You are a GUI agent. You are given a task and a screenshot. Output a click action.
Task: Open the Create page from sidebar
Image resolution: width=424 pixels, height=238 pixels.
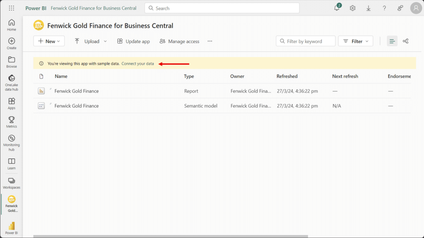pyautogui.click(x=11, y=43)
